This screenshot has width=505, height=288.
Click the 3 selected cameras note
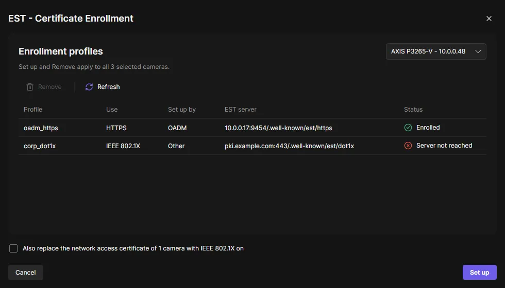tap(94, 67)
